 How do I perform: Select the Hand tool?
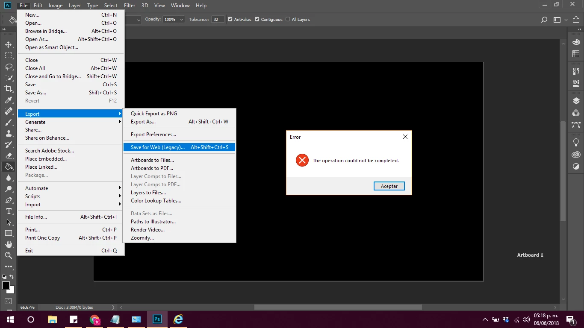tap(8, 244)
